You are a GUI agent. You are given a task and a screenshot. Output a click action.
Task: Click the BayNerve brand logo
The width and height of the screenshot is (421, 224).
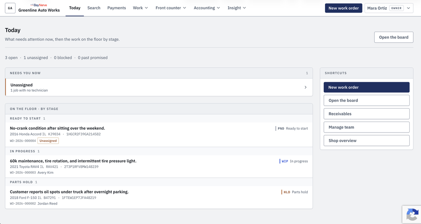[39, 5]
